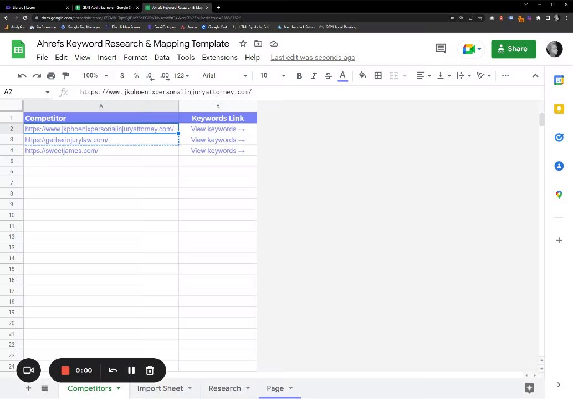Click the green Share button
Image resolution: width=573 pixels, height=399 pixels.
click(514, 49)
